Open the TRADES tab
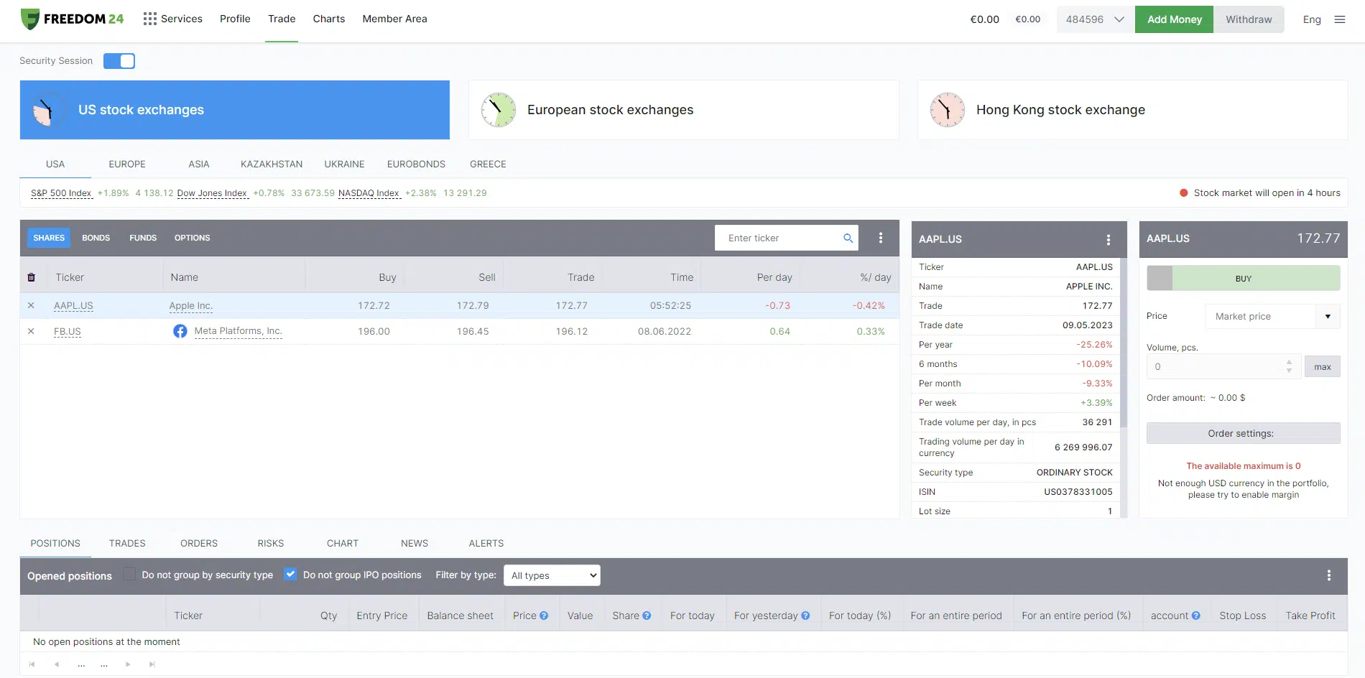This screenshot has height=678, width=1365. [x=127, y=543]
